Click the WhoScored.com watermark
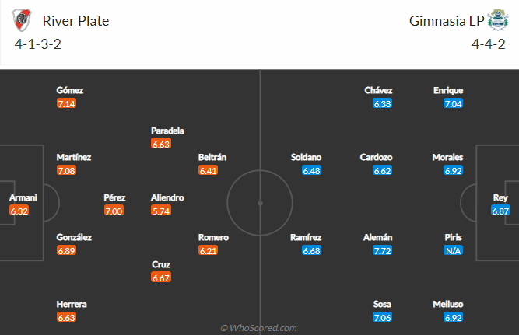 pyautogui.click(x=258, y=328)
